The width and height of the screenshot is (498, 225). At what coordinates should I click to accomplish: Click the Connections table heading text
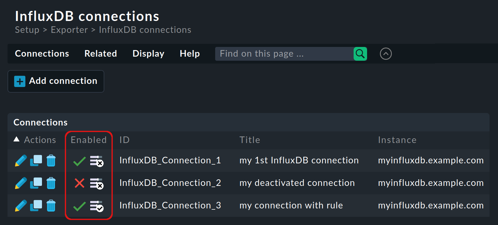coord(40,122)
